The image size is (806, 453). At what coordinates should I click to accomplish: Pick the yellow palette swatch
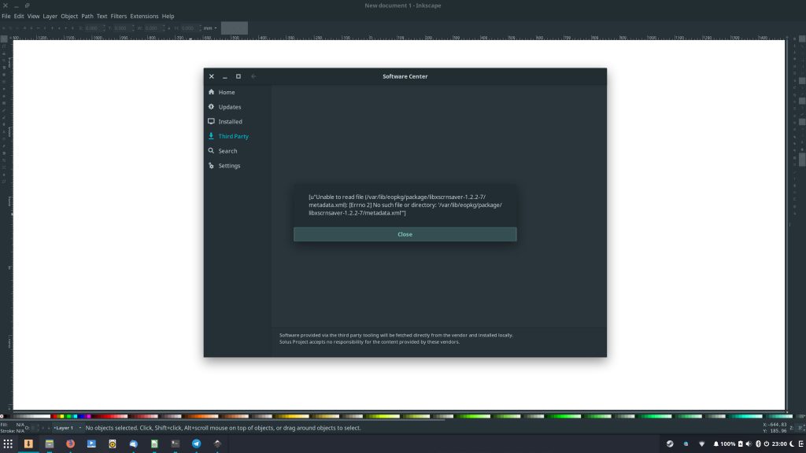[x=61, y=416]
